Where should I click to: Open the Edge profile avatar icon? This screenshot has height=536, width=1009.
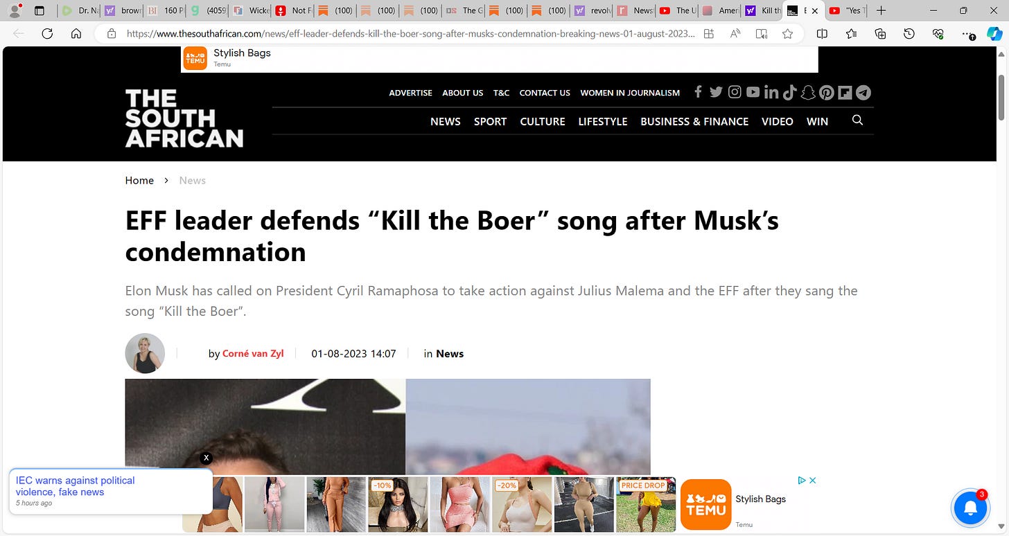(x=14, y=10)
